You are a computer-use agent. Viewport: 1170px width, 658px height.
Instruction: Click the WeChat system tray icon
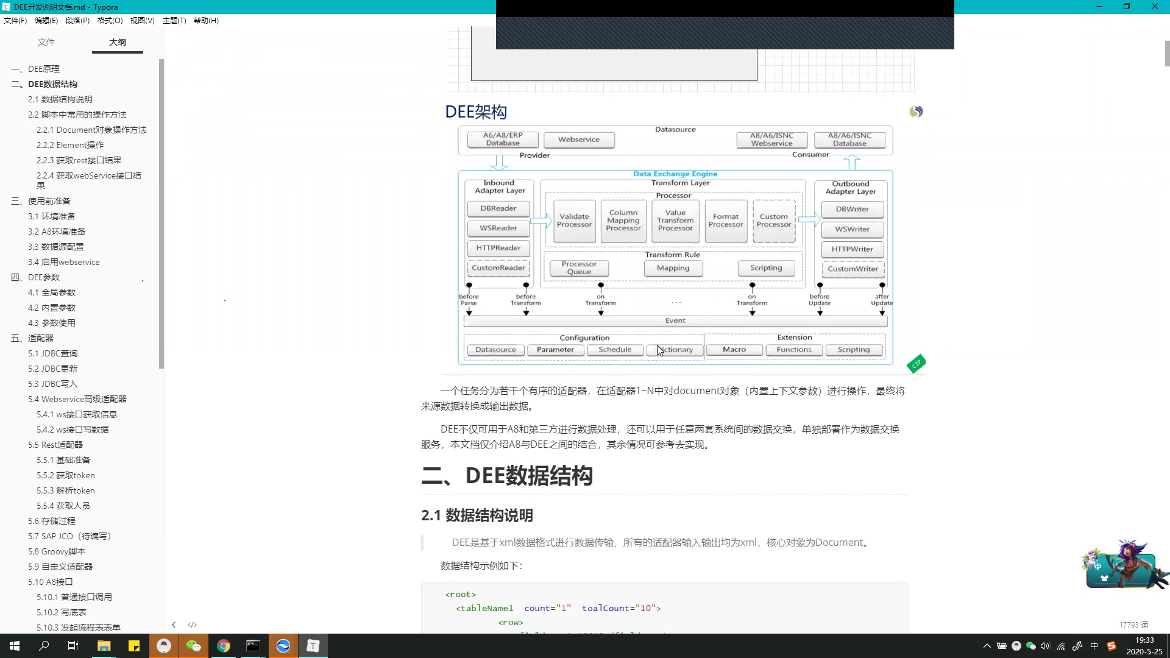pyautogui.click(x=1031, y=646)
